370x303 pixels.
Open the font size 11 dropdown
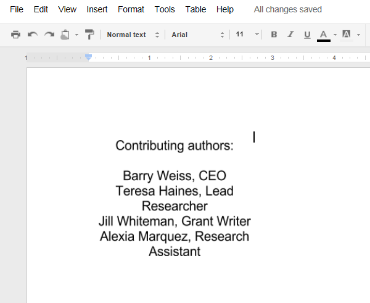click(x=247, y=35)
